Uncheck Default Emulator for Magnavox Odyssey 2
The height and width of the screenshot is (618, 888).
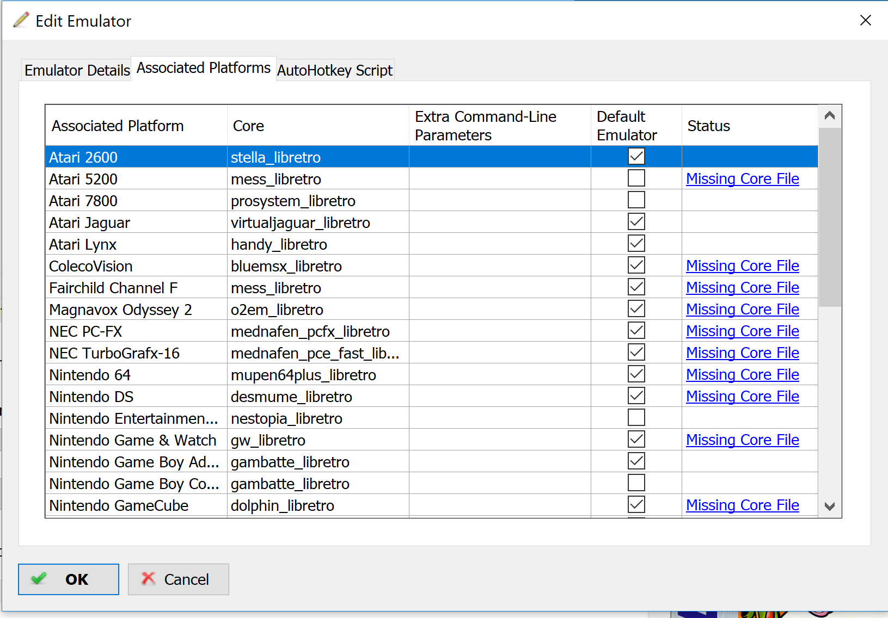[x=636, y=309]
